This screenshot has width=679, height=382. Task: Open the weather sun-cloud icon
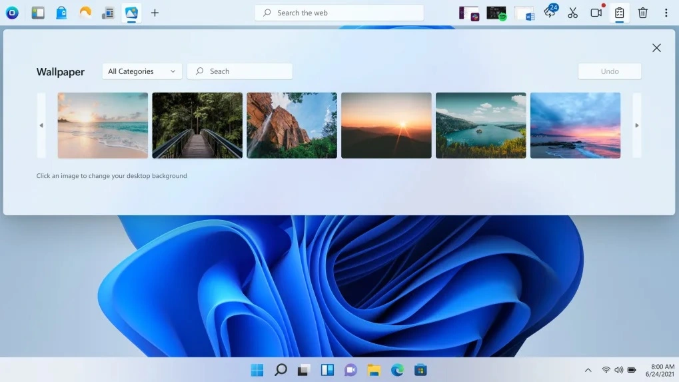[85, 13]
